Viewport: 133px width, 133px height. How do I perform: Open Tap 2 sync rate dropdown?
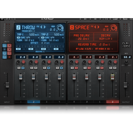coord(63,38)
